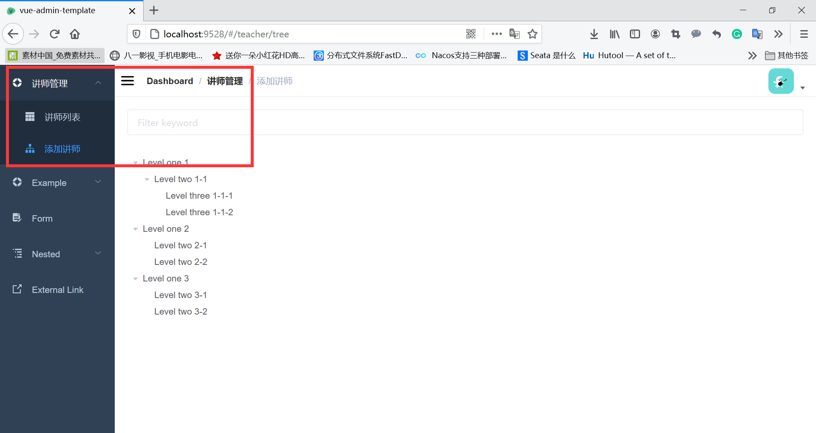
Task: Open the page actions three-dot menu
Action: (496, 34)
